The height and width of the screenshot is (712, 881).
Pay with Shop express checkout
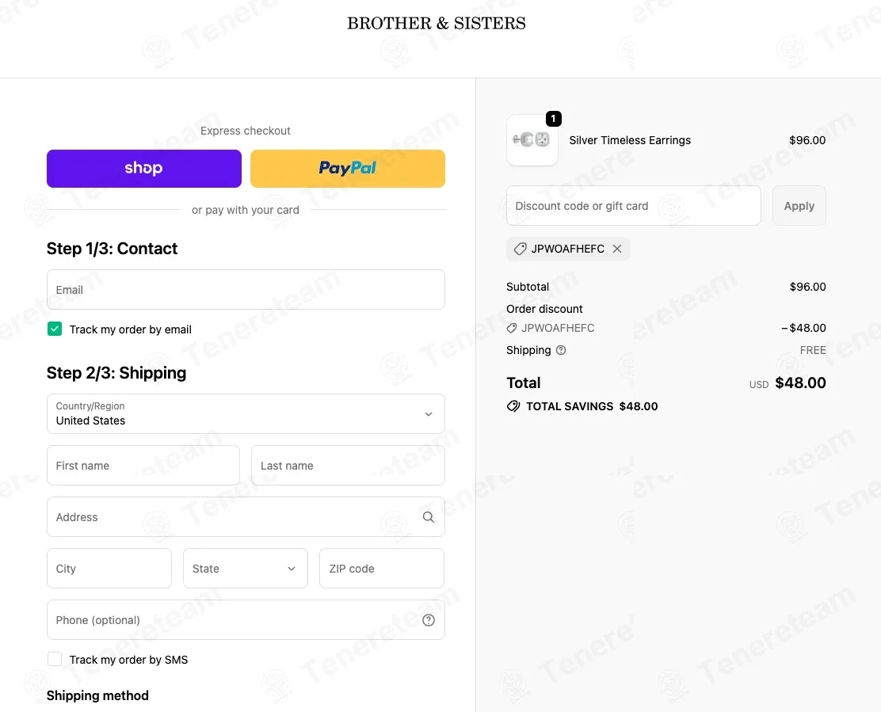(144, 169)
